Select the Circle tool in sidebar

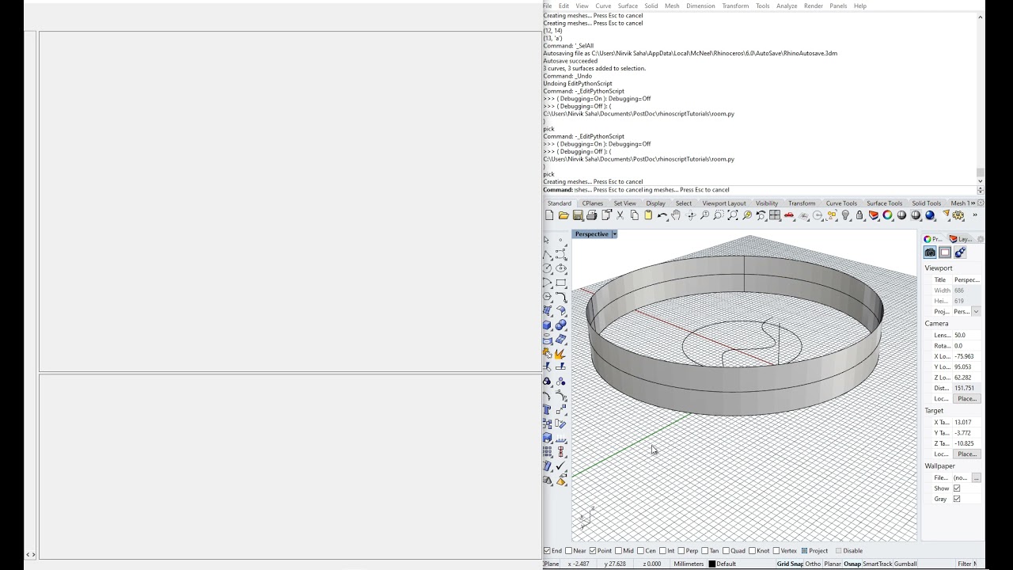click(547, 268)
